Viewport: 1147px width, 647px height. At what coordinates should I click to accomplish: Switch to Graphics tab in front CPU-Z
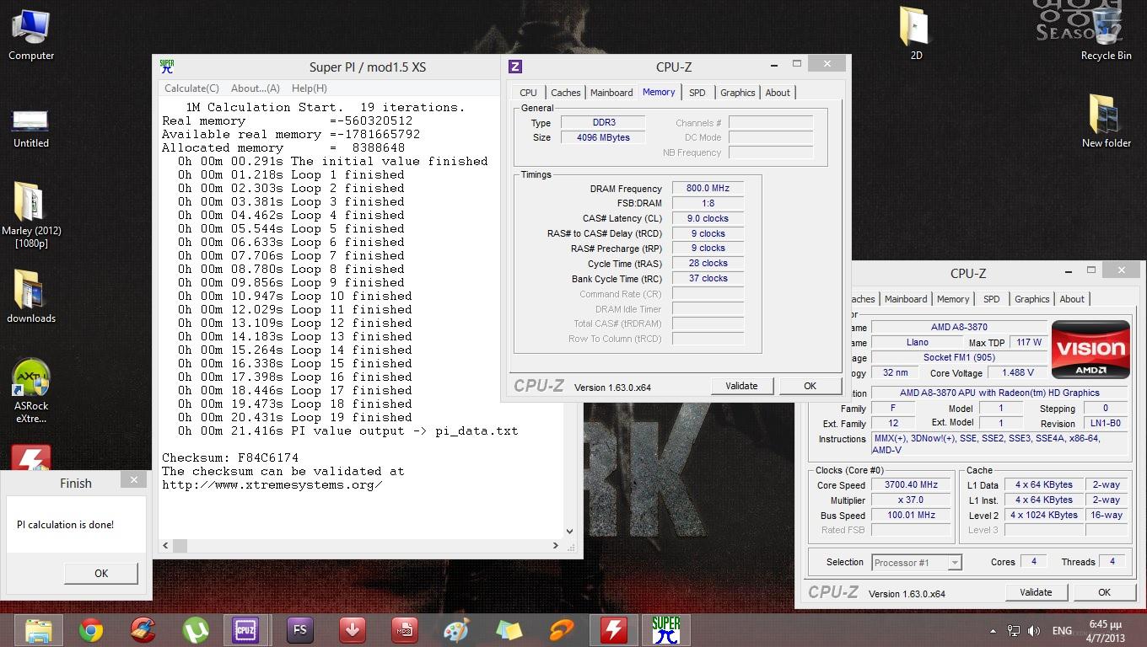coord(737,93)
